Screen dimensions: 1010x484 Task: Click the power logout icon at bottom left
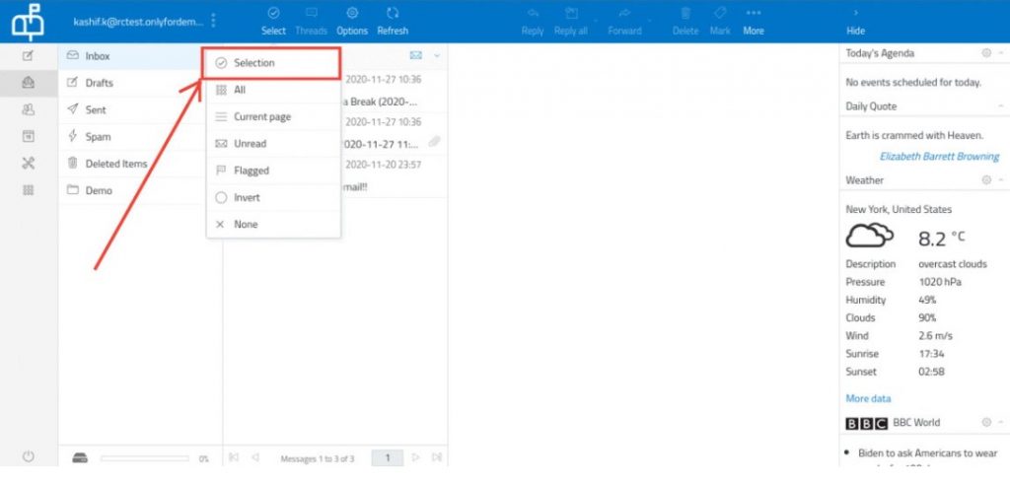click(28, 456)
